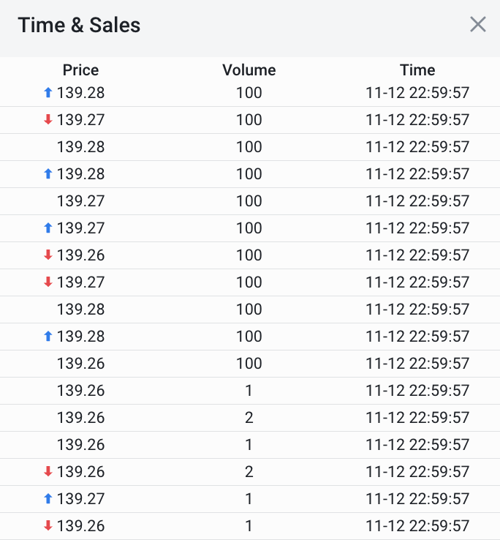
Task: Click the red down arrow beside 139.26 with volume 100
Action: pyautogui.click(x=48, y=255)
